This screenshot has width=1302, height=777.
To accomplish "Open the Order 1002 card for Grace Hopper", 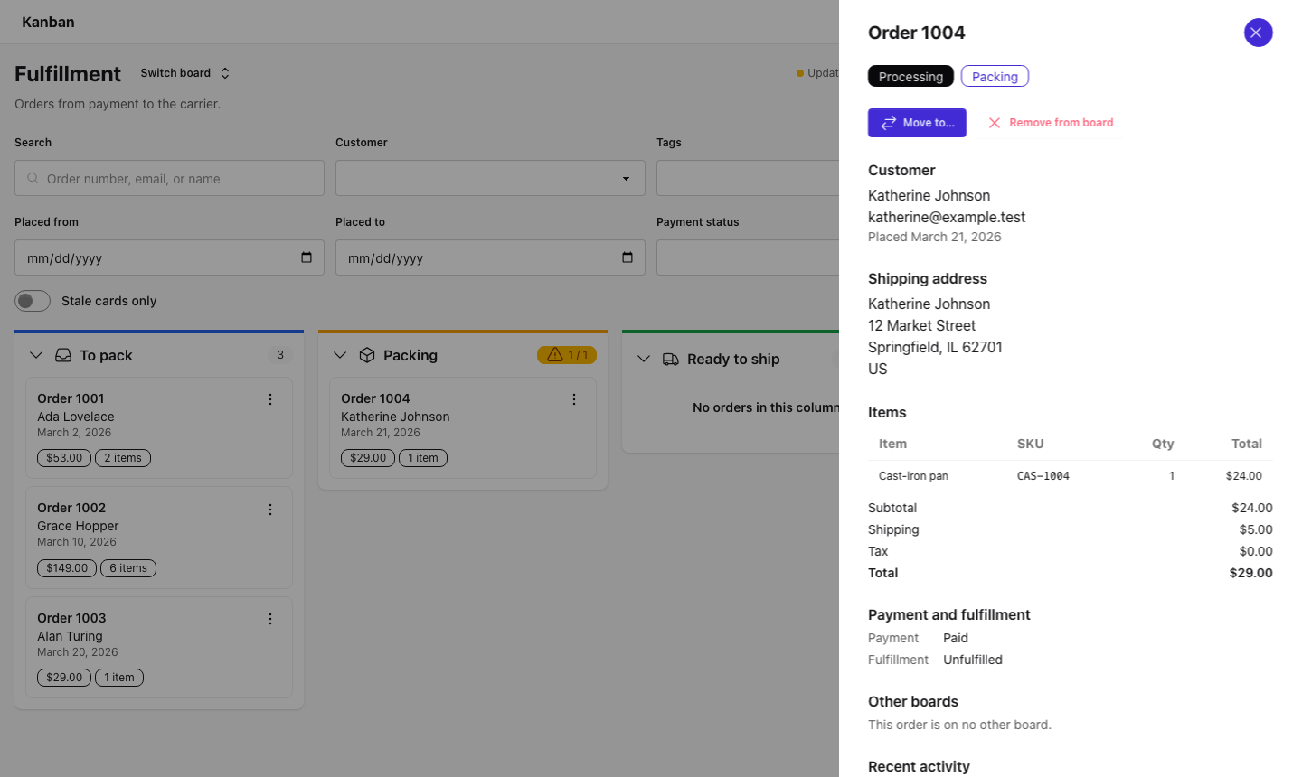I will [x=159, y=538].
